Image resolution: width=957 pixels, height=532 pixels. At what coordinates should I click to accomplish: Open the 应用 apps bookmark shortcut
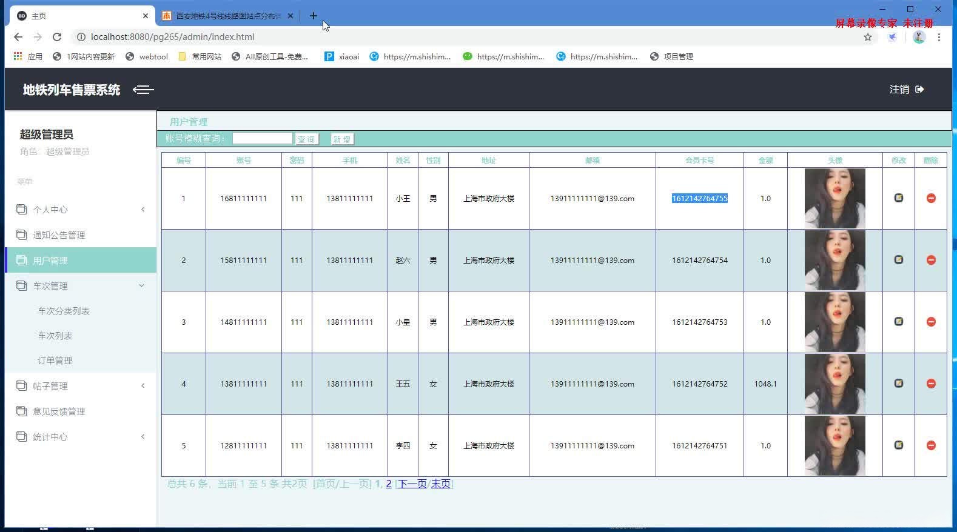click(x=28, y=56)
